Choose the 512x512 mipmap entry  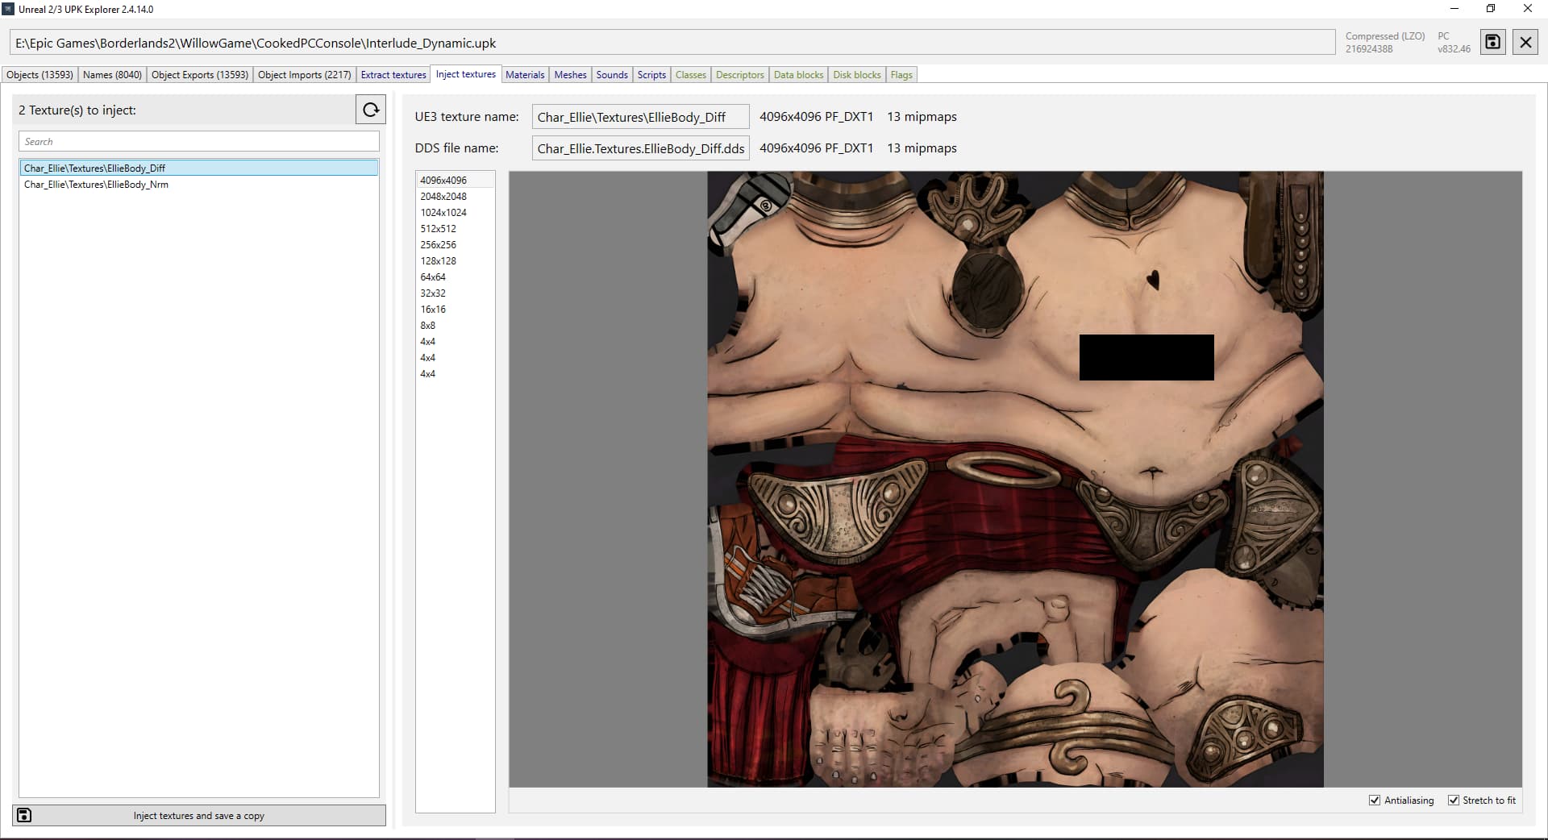point(438,229)
